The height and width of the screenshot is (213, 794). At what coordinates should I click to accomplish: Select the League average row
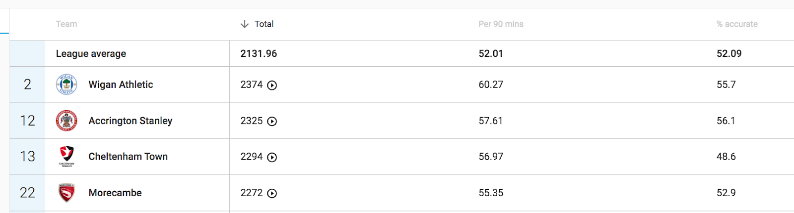pyautogui.click(x=91, y=53)
